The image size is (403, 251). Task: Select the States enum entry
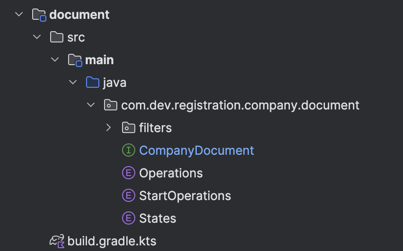point(158,218)
